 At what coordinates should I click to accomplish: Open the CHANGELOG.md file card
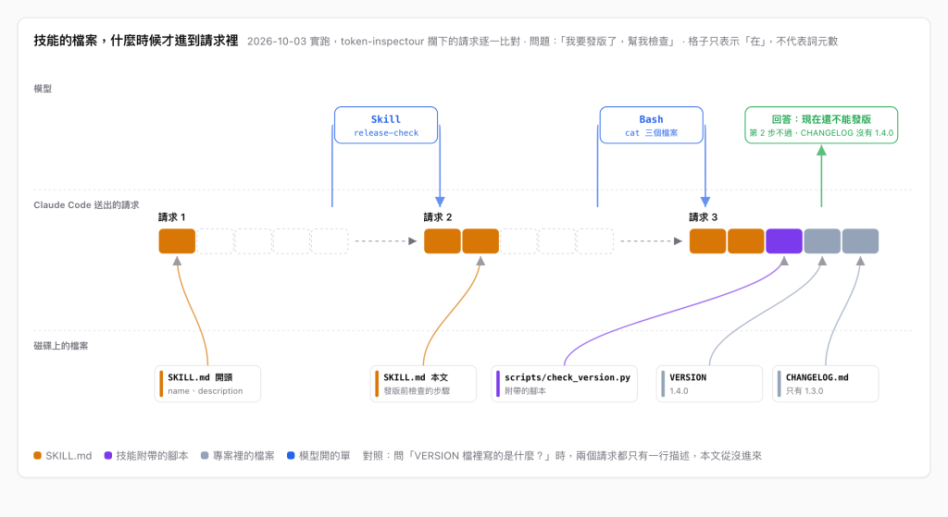[x=825, y=384]
